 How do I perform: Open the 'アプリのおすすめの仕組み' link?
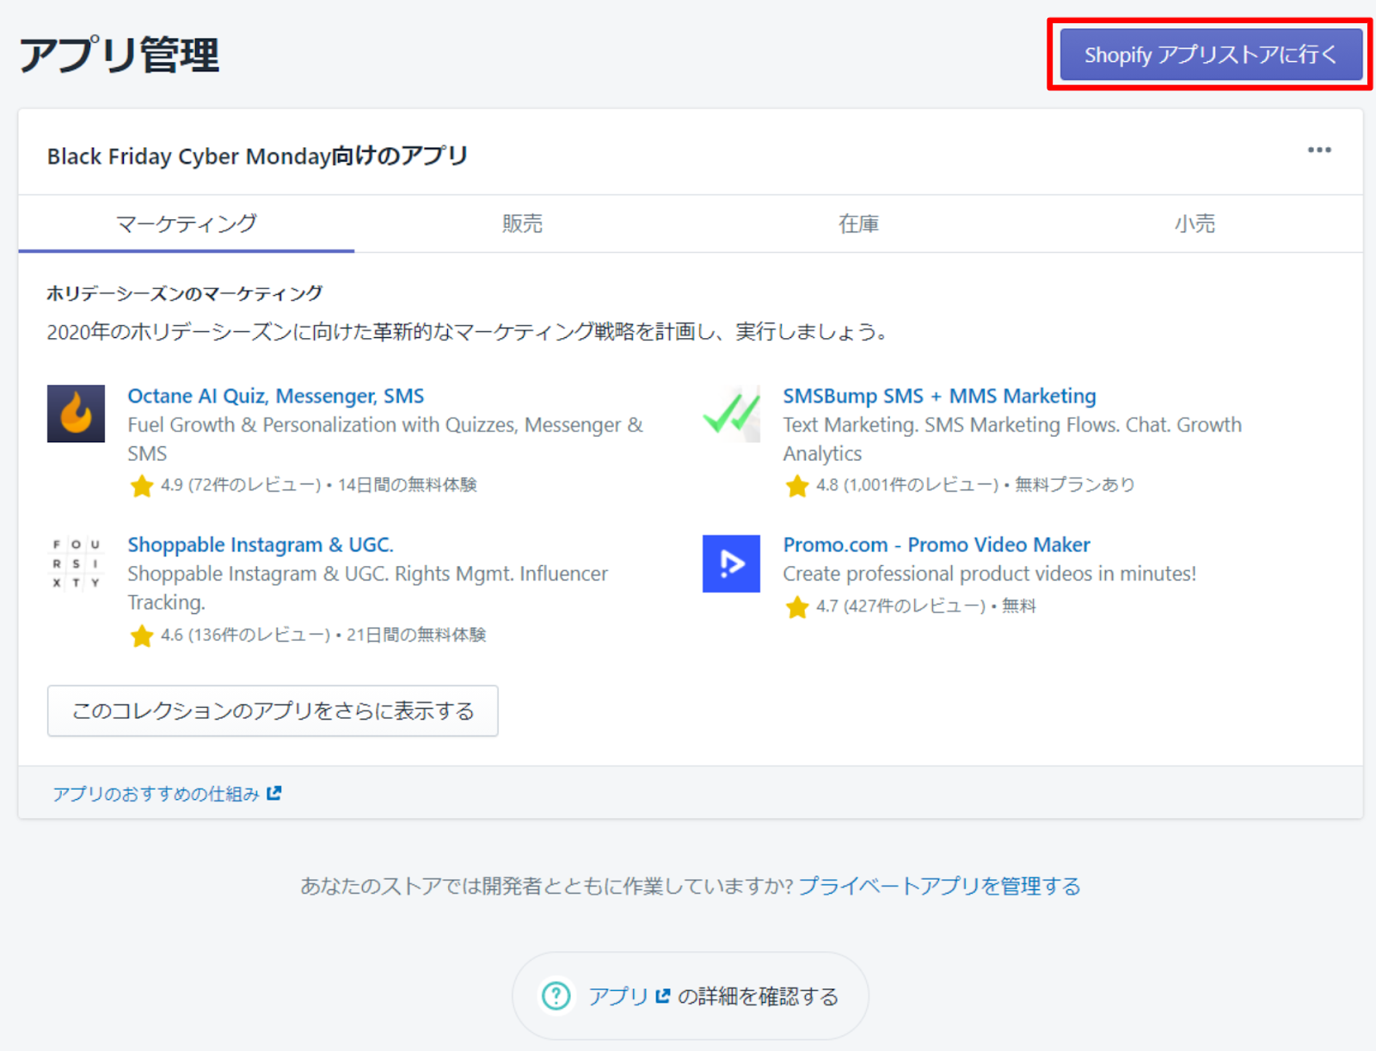(156, 793)
